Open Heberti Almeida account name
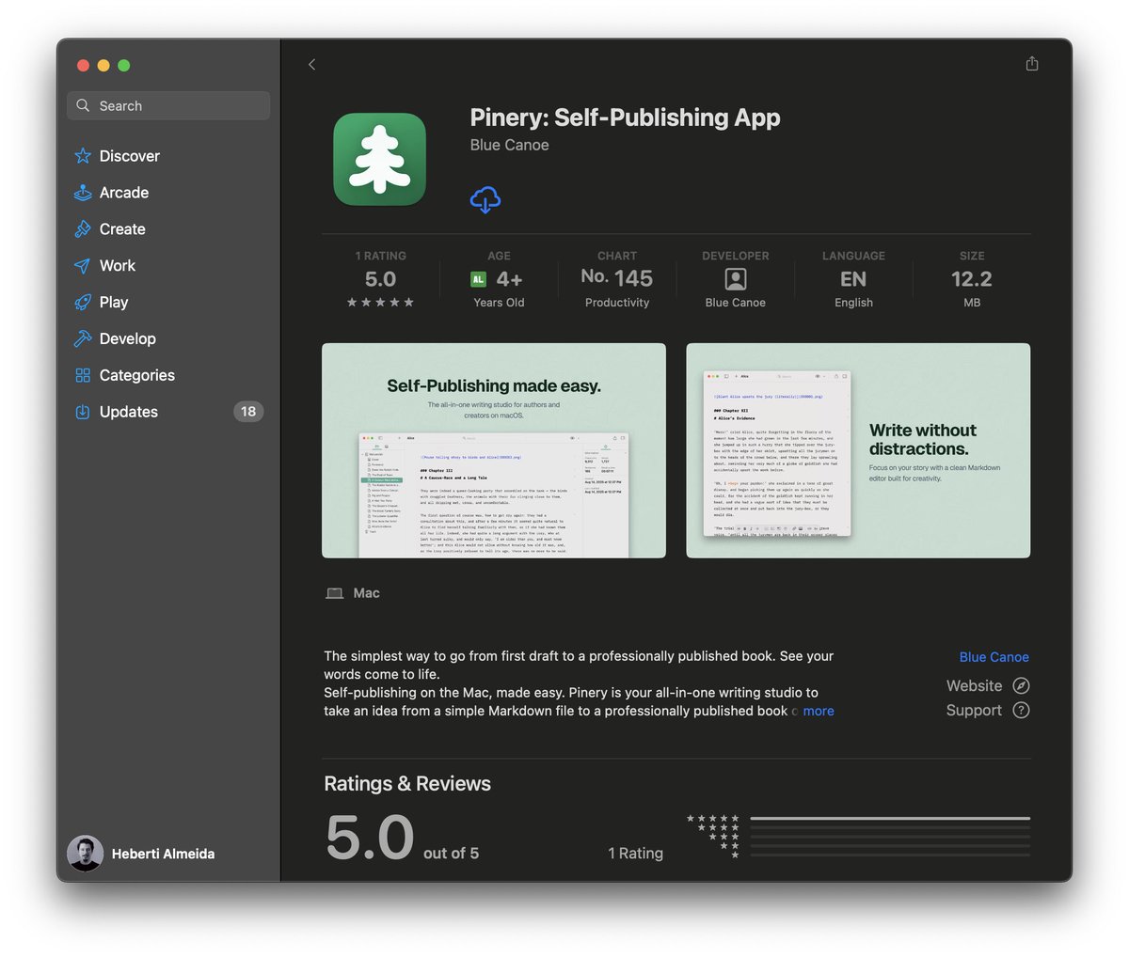The width and height of the screenshot is (1129, 957). click(163, 854)
